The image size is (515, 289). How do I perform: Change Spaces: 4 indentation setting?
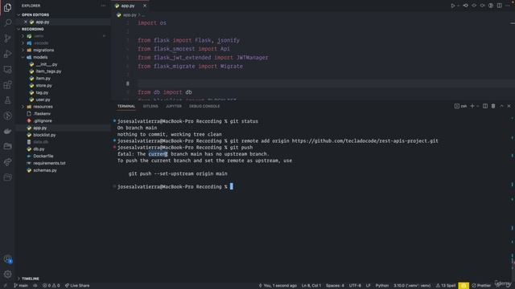coord(335,286)
